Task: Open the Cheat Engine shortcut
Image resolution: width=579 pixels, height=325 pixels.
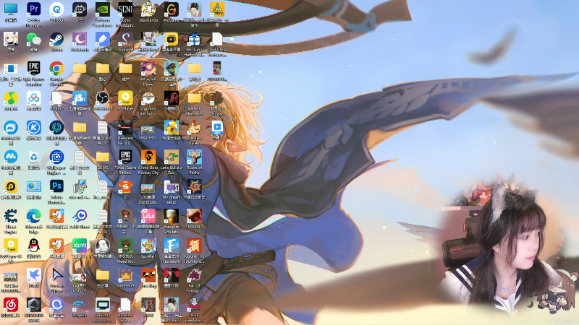Action: coord(11,216)
